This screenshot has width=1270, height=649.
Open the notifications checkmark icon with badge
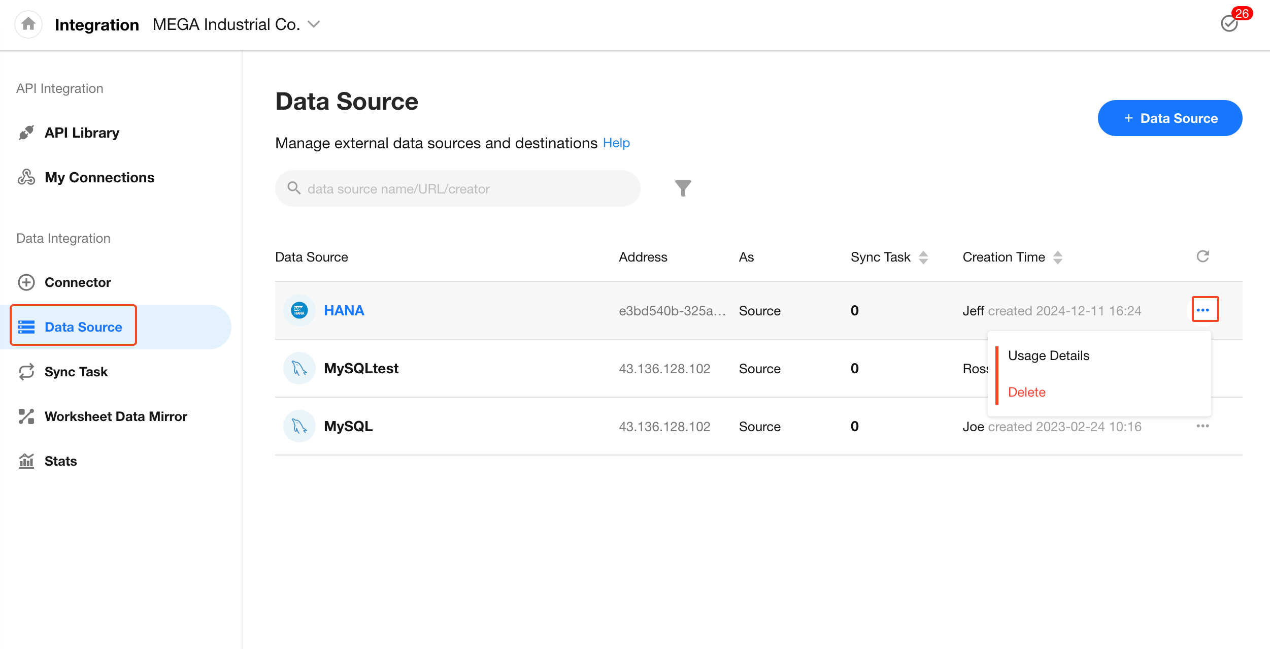click(1230, 23)
